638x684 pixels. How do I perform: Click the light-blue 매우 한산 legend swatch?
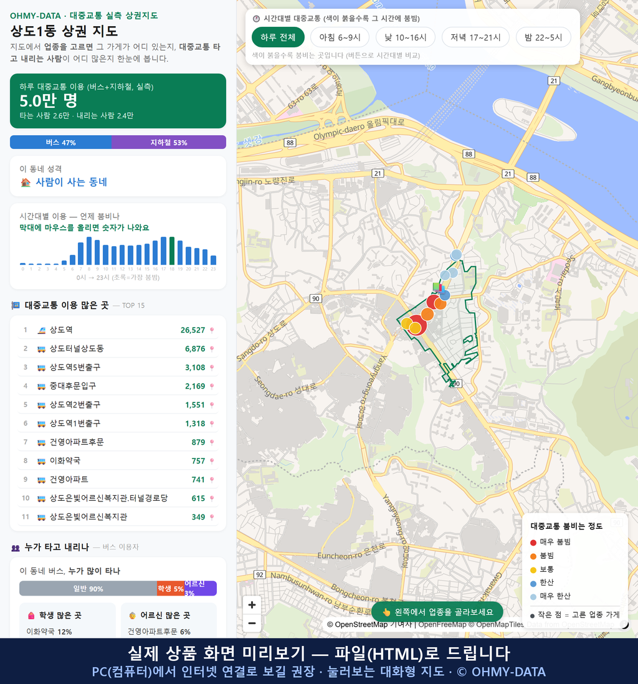pos(533,597)
